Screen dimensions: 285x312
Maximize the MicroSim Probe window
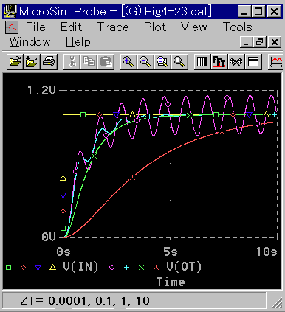(258, 12)
